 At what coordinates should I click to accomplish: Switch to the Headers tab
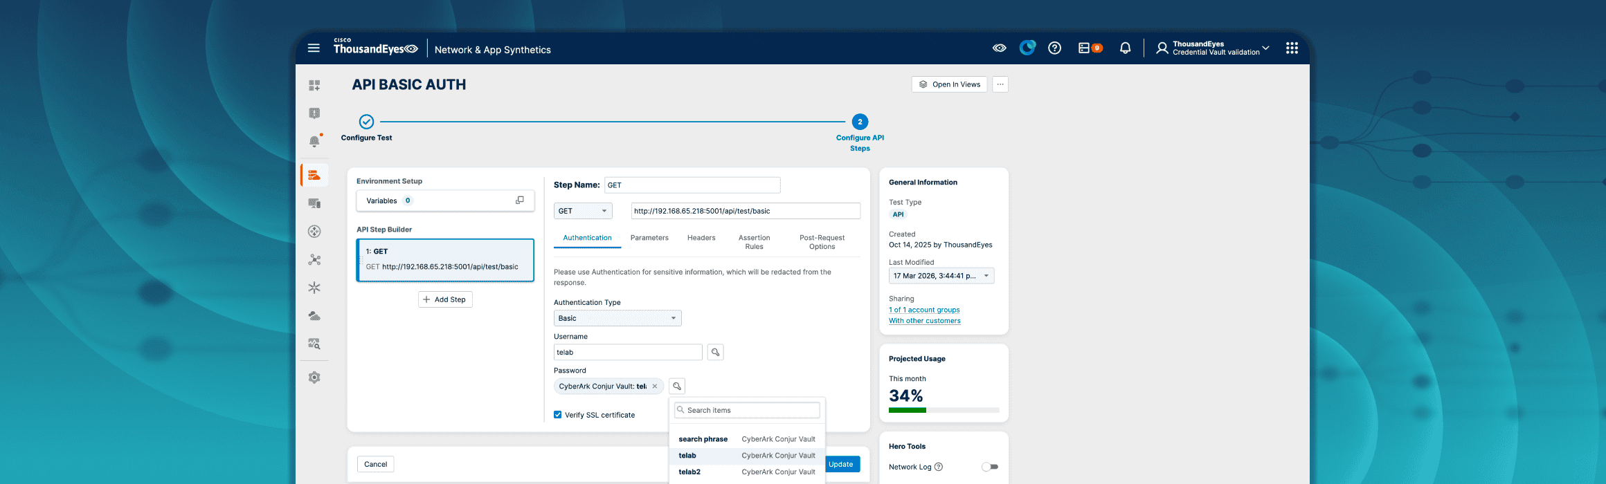(701, 238)
